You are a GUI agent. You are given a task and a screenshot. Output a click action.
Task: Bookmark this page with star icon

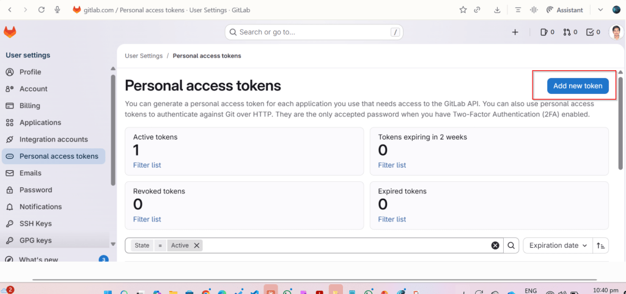pos(463,10)
